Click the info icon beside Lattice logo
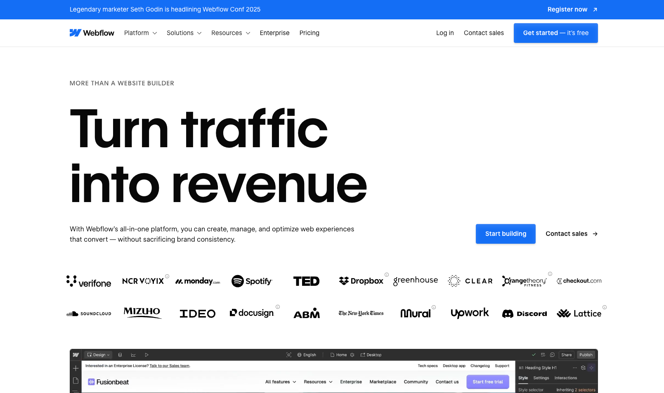The width and height of the screenshot is (664, 393). click(x=605, y=307)
